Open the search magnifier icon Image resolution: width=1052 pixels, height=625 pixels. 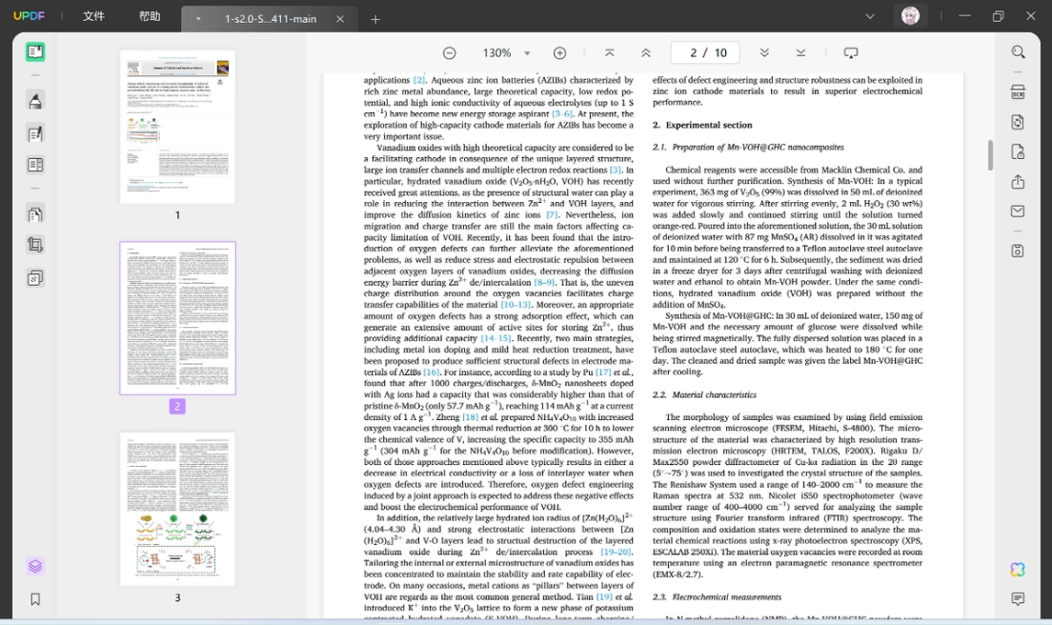coord(1018,52)
